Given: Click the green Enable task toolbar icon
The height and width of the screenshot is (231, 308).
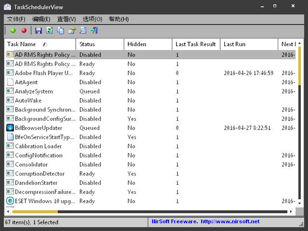Looking at the screenshot, I should [13, 30].
